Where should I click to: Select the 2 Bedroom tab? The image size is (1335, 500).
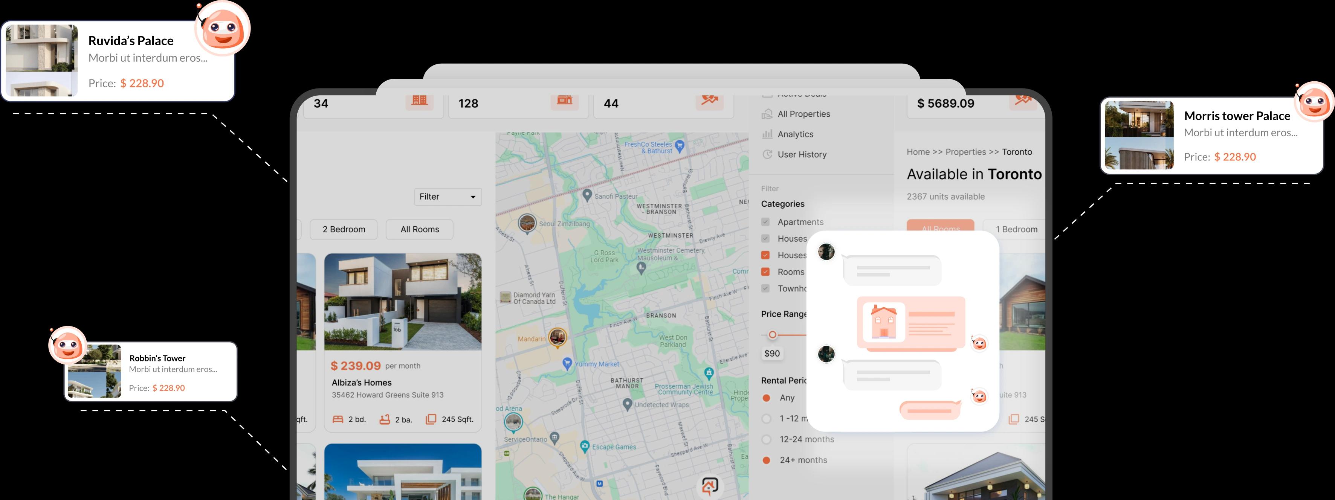pos(344,230)
